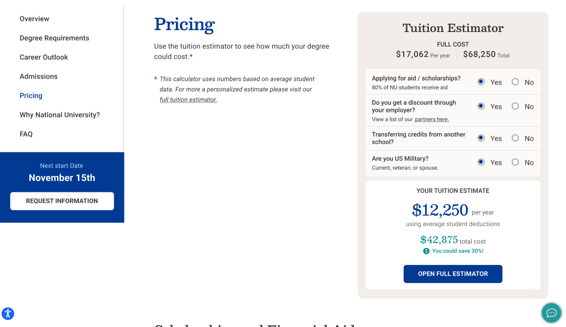Select No for employer discount question
Screen dimensions: 566x327
point(515,106)
